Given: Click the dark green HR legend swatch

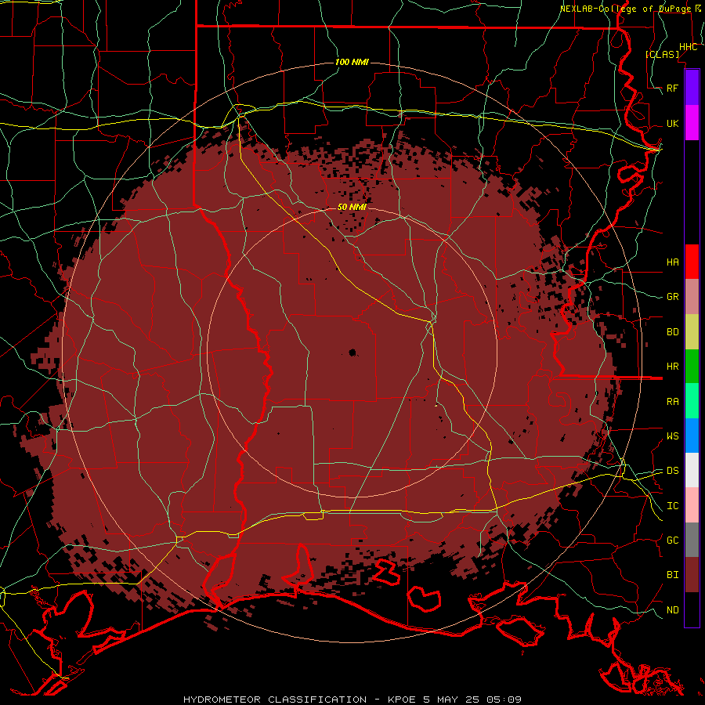Looking at the screenshot, I should [x=692, y=367].
